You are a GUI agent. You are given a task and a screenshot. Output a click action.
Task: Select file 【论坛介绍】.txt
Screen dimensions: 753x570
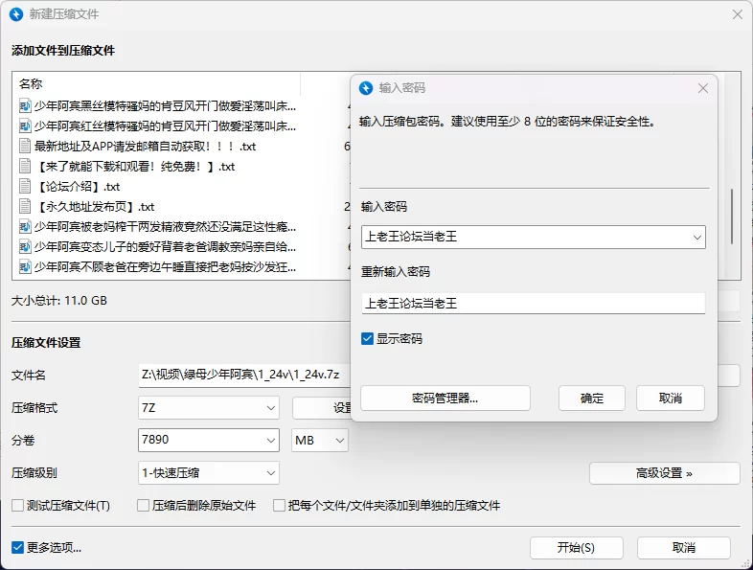coord(77,186)
